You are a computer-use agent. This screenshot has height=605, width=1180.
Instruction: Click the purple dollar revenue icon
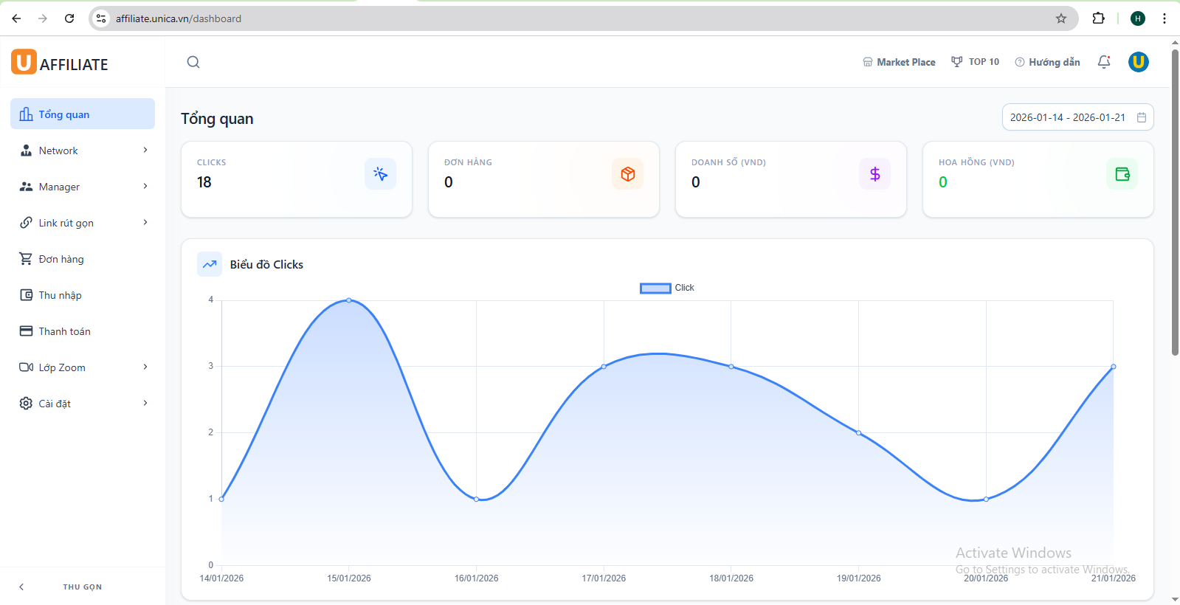[874, 174]
